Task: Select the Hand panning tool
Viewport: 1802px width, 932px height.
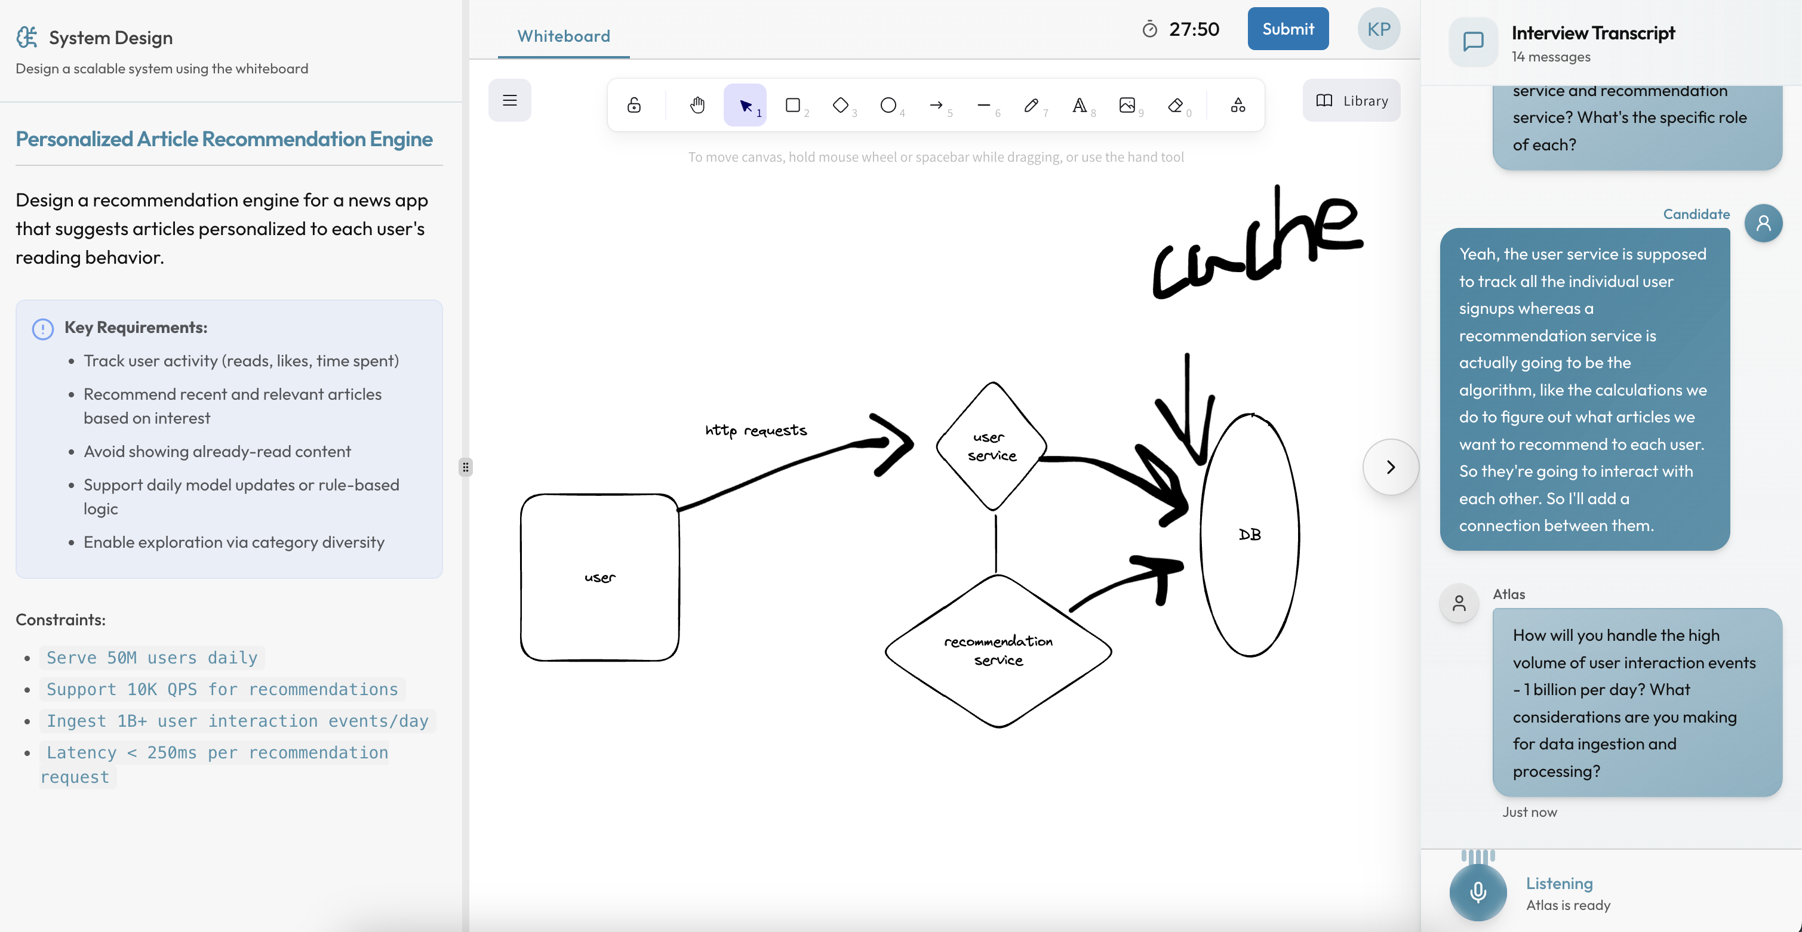Action: 697,105
